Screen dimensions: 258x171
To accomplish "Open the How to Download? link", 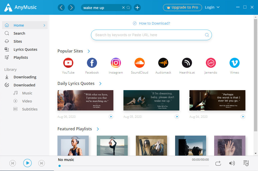I will point(151,23).
